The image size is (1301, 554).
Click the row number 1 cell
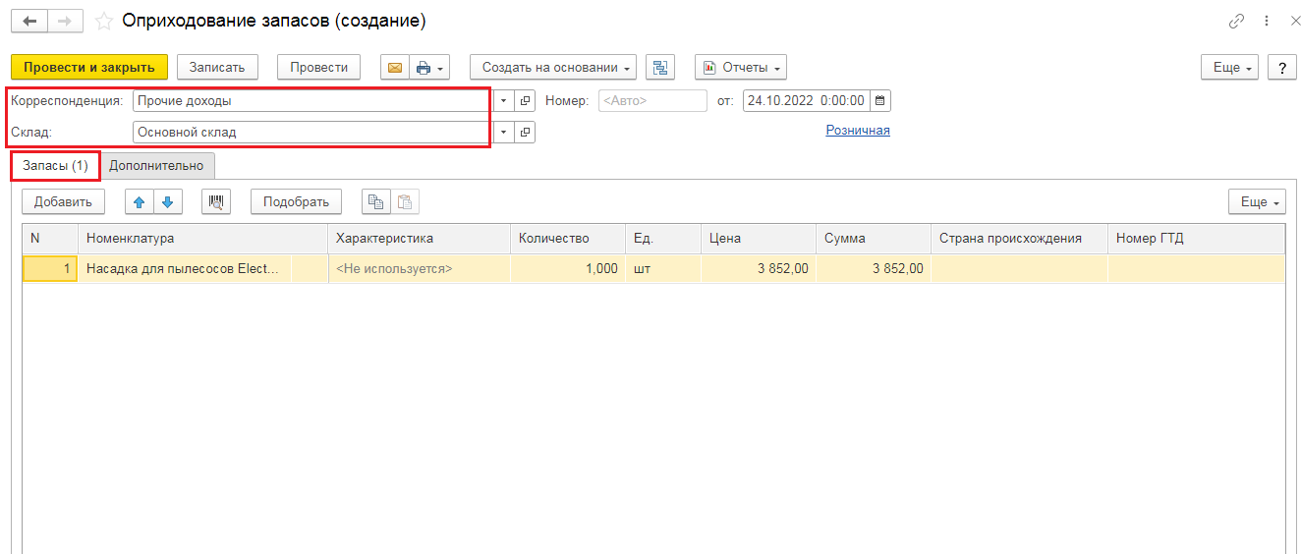coord(50,268)
